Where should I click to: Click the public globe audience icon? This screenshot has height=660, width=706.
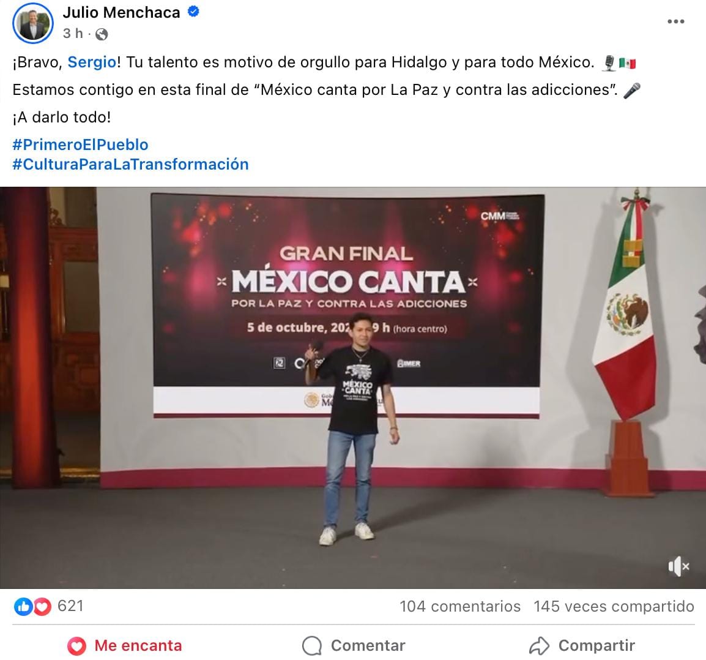pyautogui.click(x=102, y=34)
